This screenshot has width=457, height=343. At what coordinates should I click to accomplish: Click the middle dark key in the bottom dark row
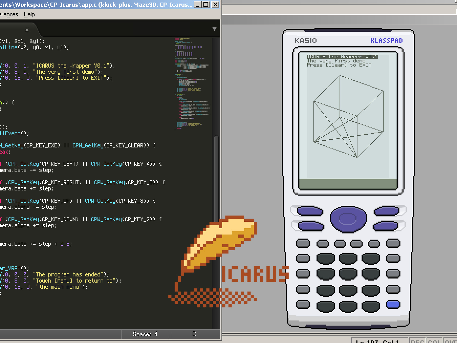pos(348,307)
